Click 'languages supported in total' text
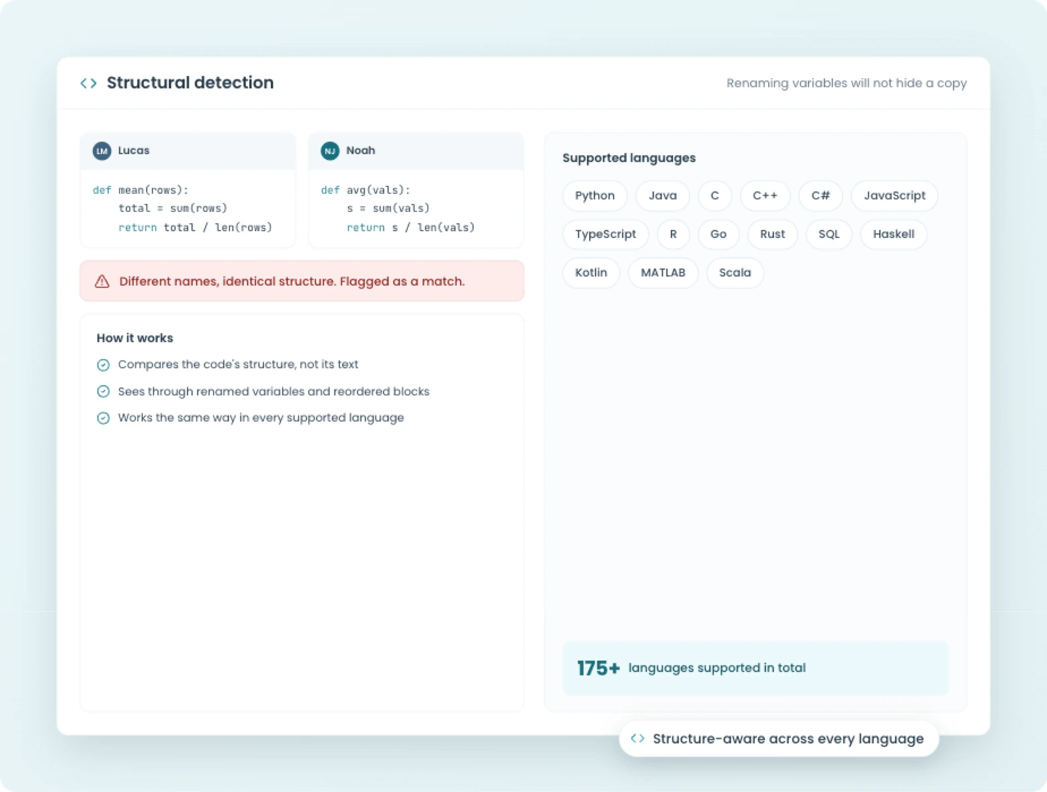 tap(717, 668)
